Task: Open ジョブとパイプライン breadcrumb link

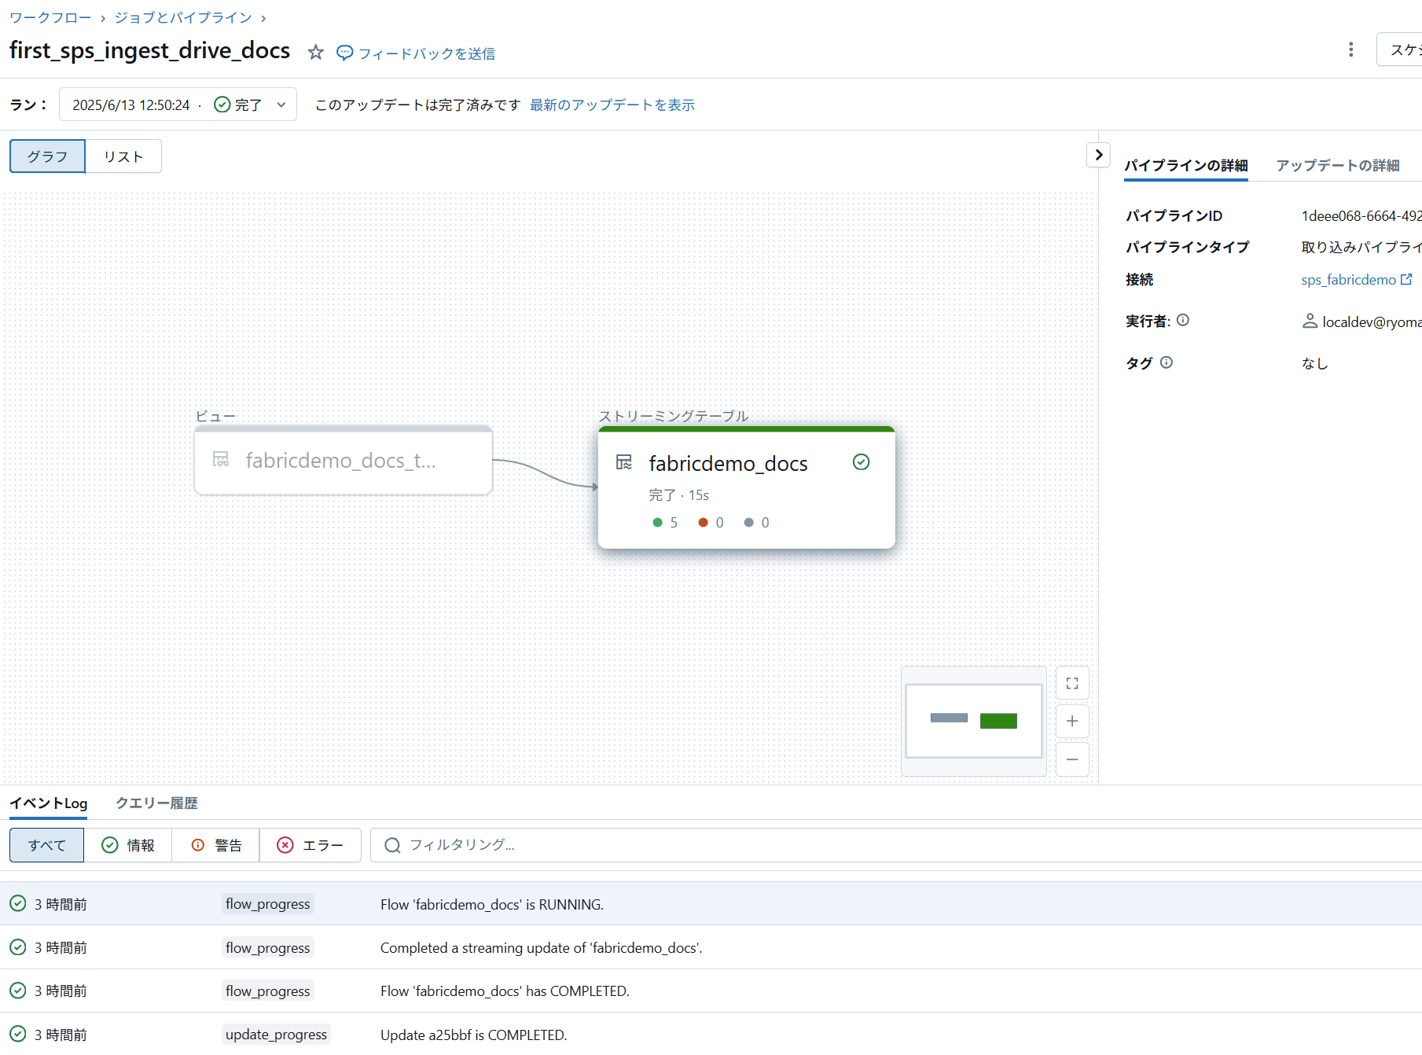Action: [x=183, y=17]
